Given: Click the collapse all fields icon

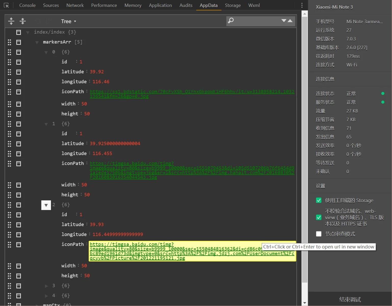Looking at the screenshot, I should point(23,21).
